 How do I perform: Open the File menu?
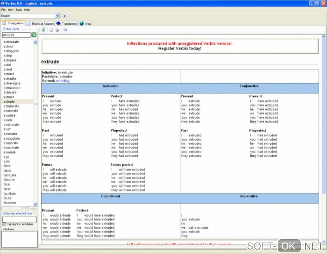coord(3,10)
